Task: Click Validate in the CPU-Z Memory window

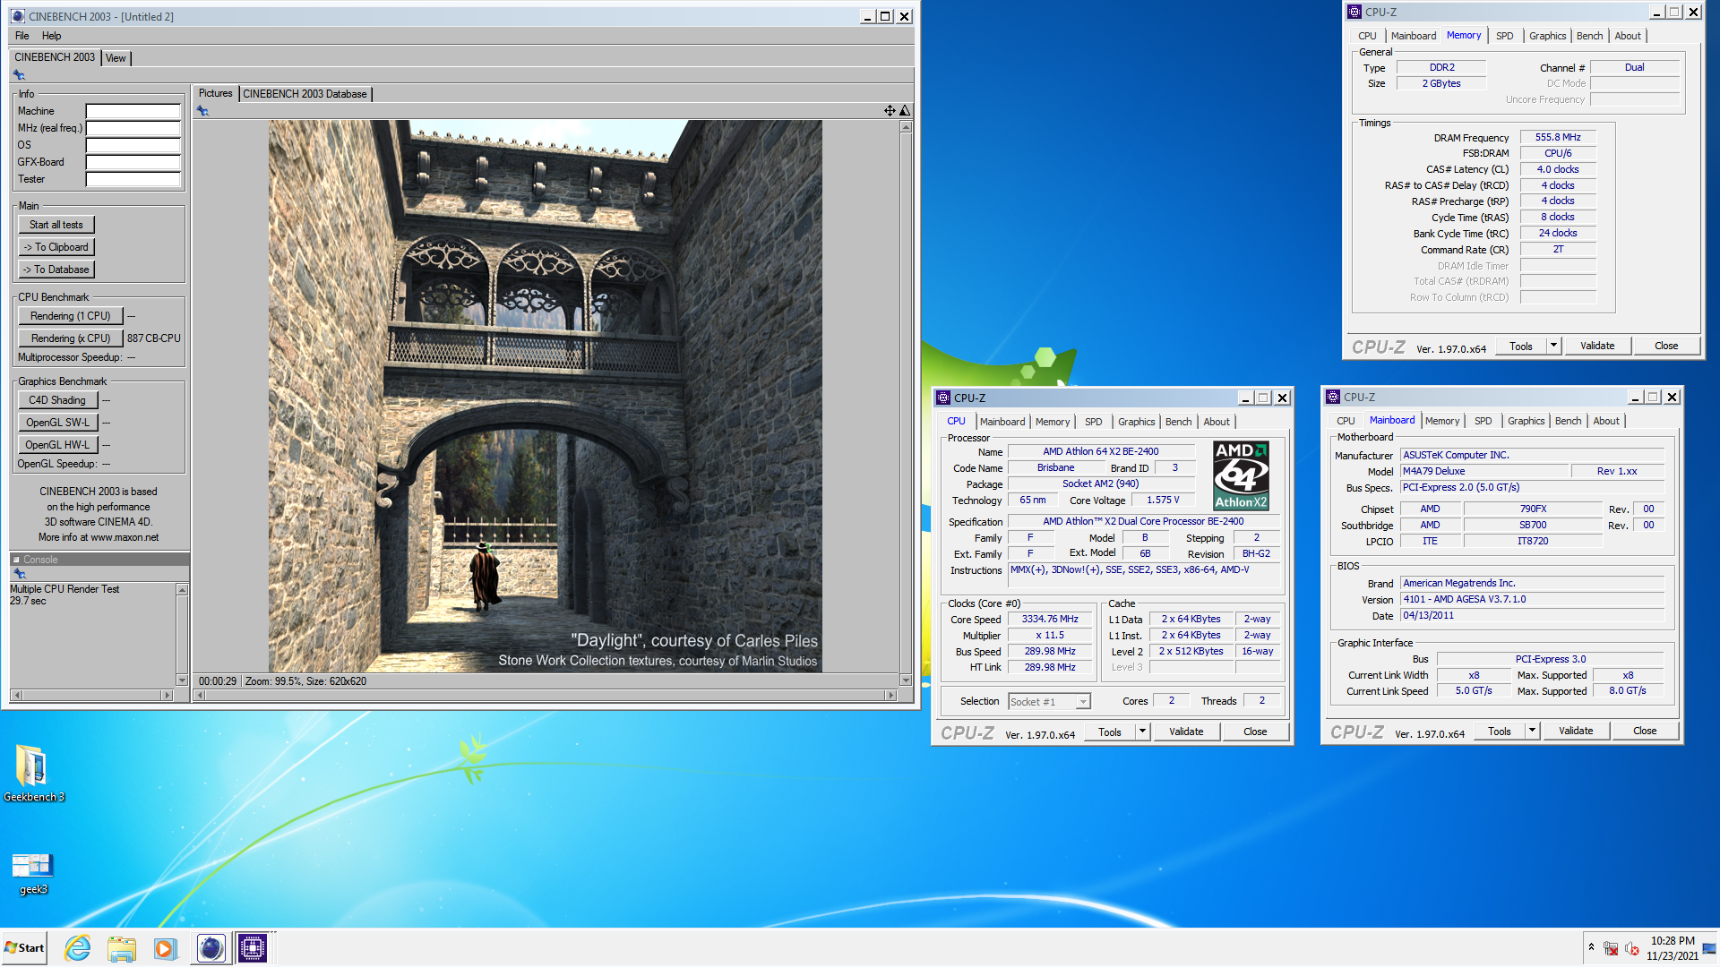Action: [1597, 346]
